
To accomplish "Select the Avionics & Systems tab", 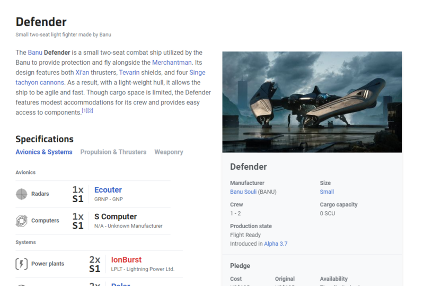I will pos(44,152).
